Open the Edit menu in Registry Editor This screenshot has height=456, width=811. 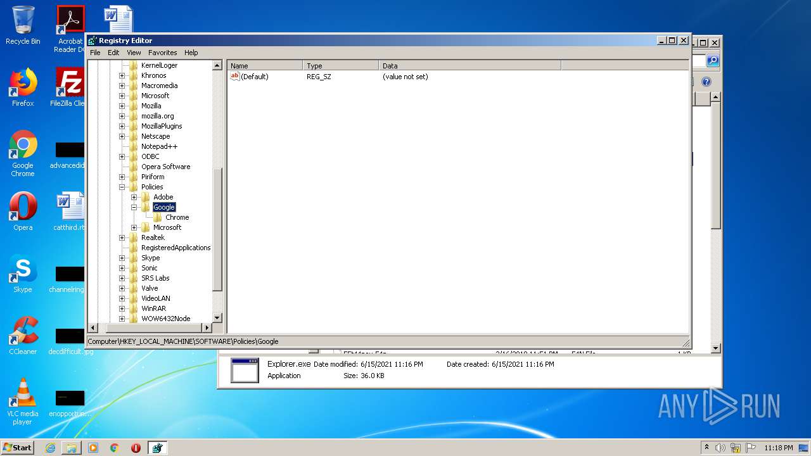(x=113, y=53)
